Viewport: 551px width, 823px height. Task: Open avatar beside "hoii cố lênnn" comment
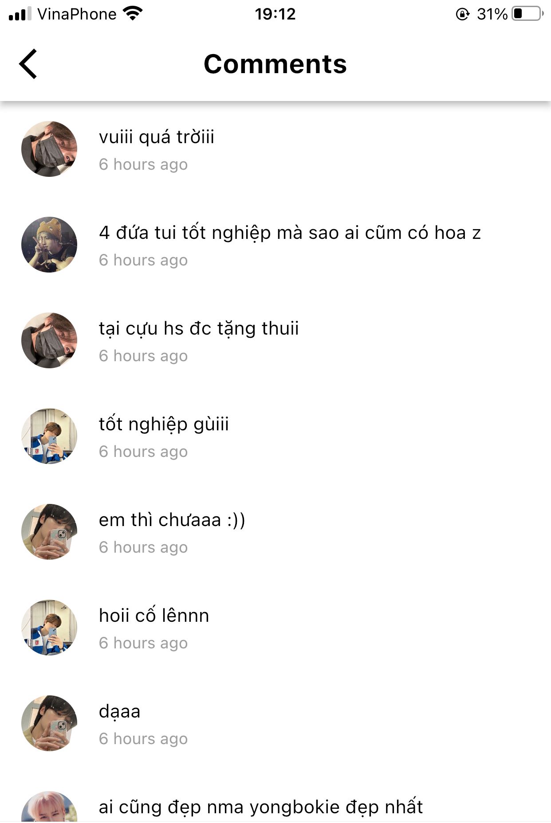tap(49, 628)
